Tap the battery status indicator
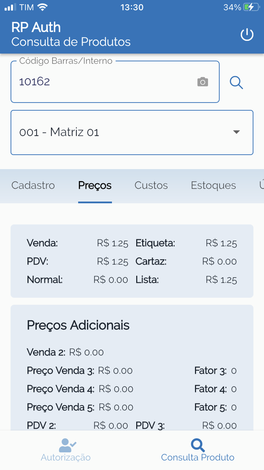264x470 pixels. click(x=252, y=7)
